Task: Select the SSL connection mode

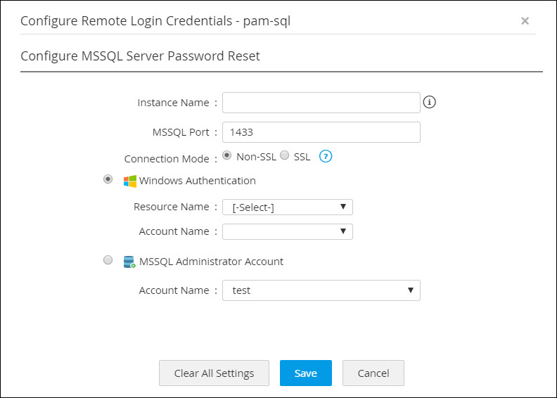Action: 285,155
